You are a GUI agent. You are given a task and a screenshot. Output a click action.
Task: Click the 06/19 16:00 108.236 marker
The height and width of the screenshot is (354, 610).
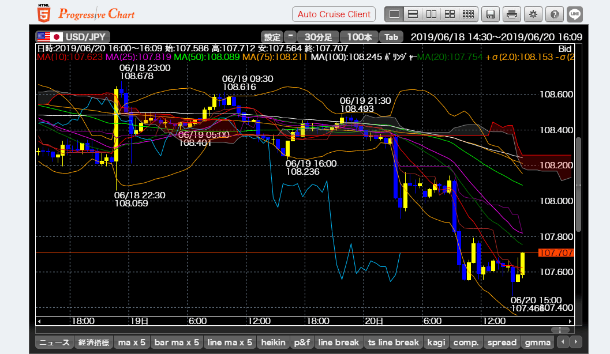pos(311,167)
